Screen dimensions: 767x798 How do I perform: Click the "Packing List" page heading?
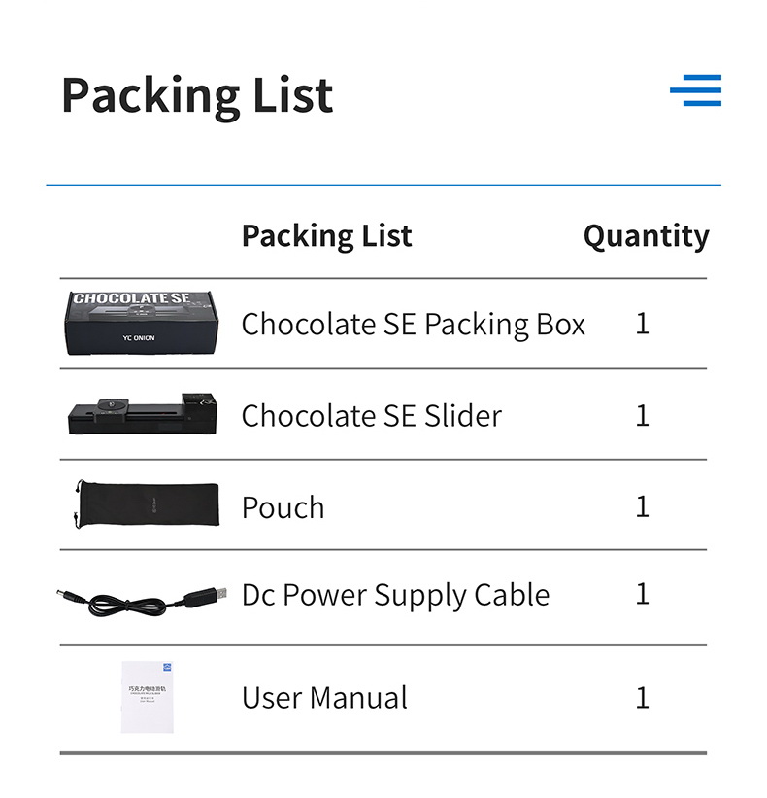[197, 94]
